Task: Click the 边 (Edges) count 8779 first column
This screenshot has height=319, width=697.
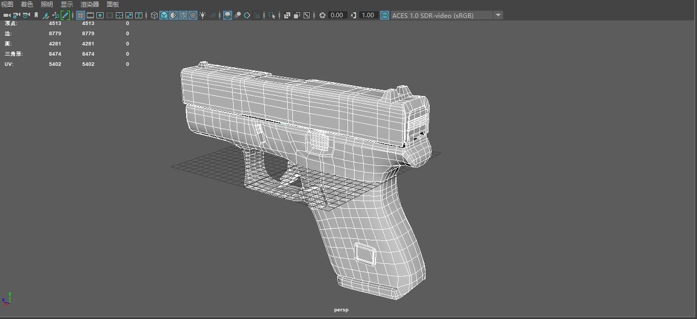Action: coord(55,33)
